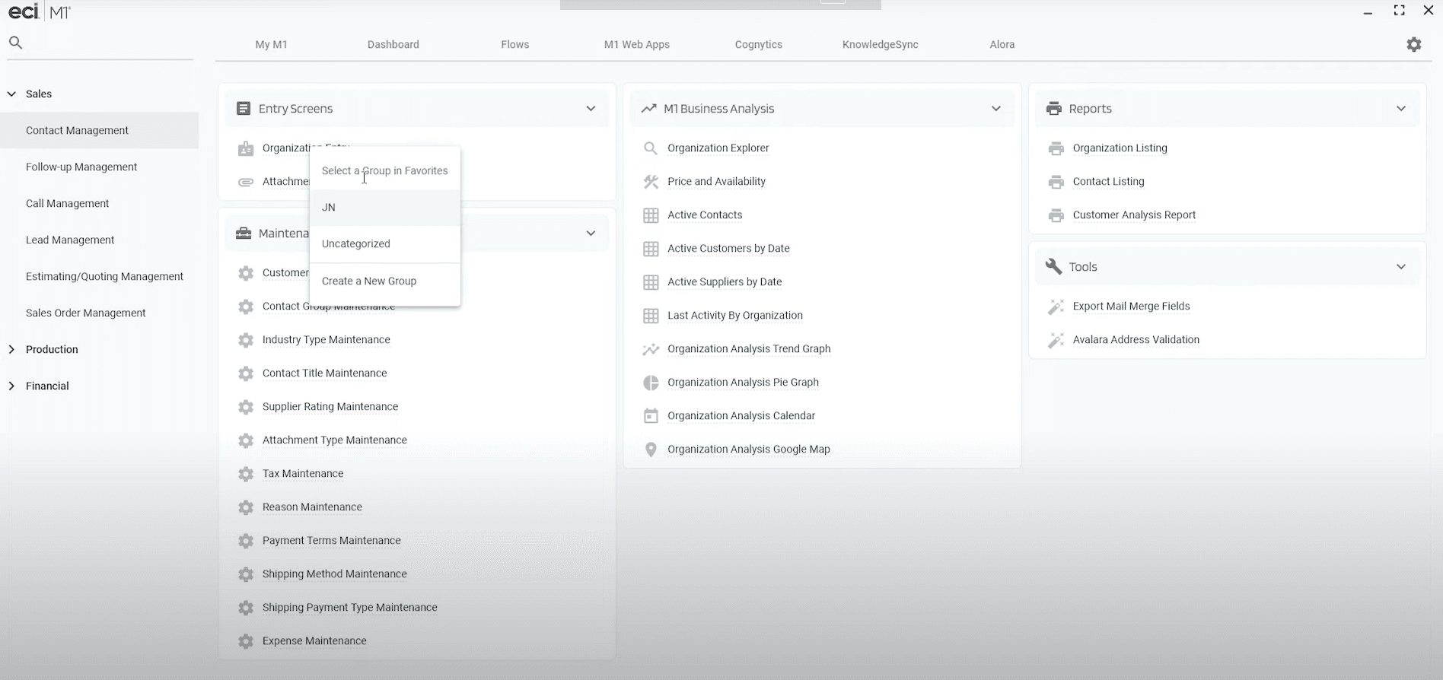
Task: Select Create a New Group option
Action: (x=385, y=281)
